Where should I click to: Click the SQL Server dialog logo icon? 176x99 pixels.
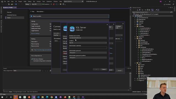[72, 29]
